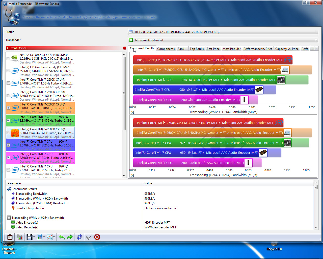Click Transcoding Bandwidth diamond icon

point(13,194)
